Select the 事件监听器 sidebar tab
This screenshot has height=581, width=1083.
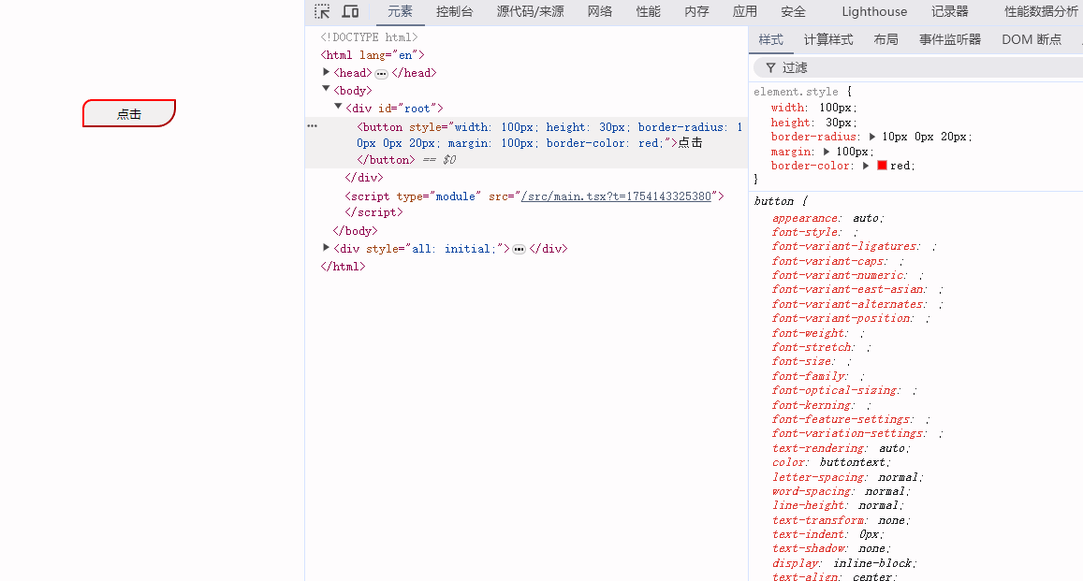pos(950,40)
